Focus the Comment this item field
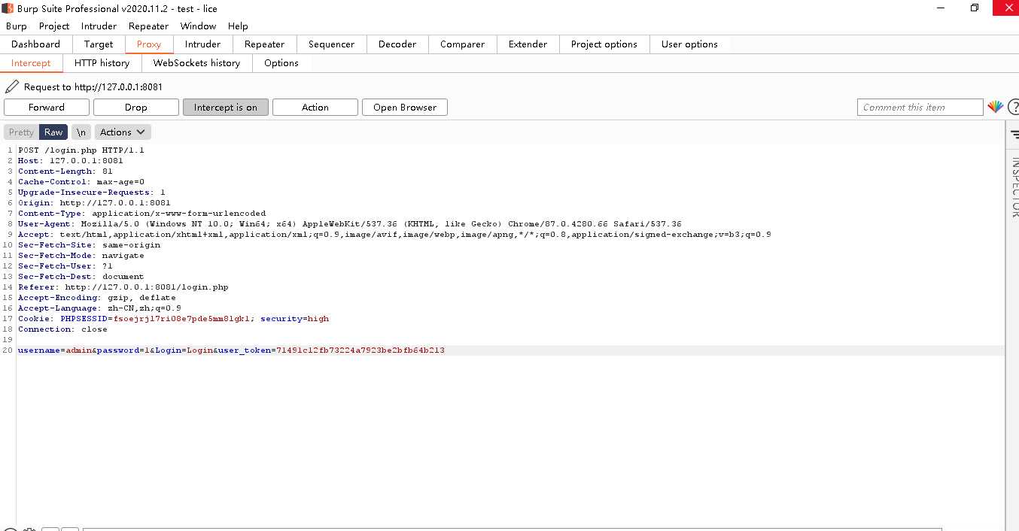The image size is (1019, 531). 920,107
